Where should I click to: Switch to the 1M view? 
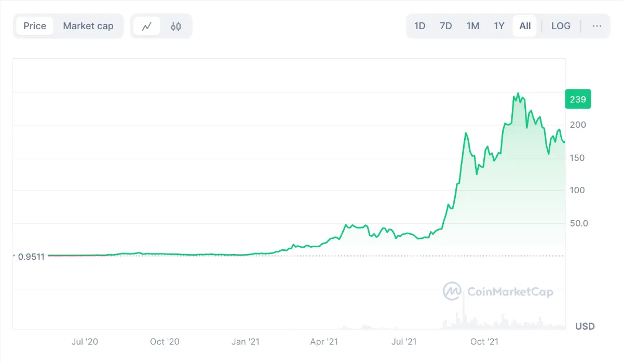[x=472, y=26]
